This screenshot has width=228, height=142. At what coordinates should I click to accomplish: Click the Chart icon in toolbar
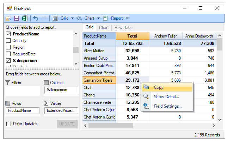point(79,18)
